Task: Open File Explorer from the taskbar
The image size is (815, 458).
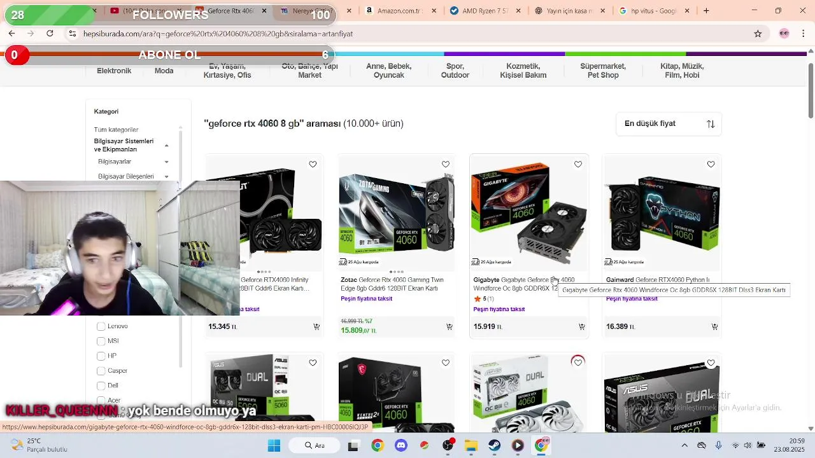Action: [x=471, y=445]
